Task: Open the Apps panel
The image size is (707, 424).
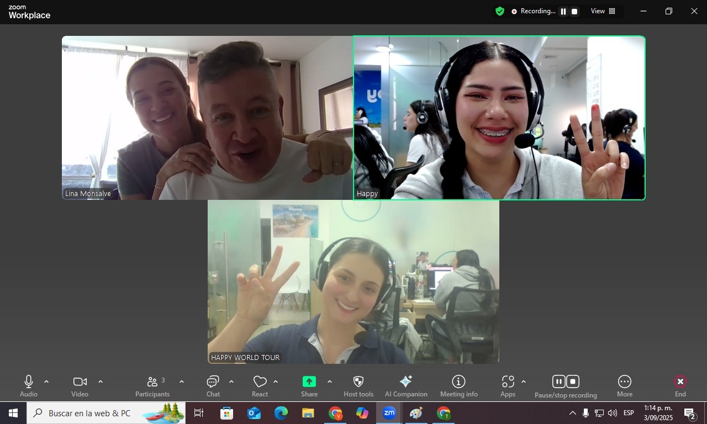Action: coord(508,385)
